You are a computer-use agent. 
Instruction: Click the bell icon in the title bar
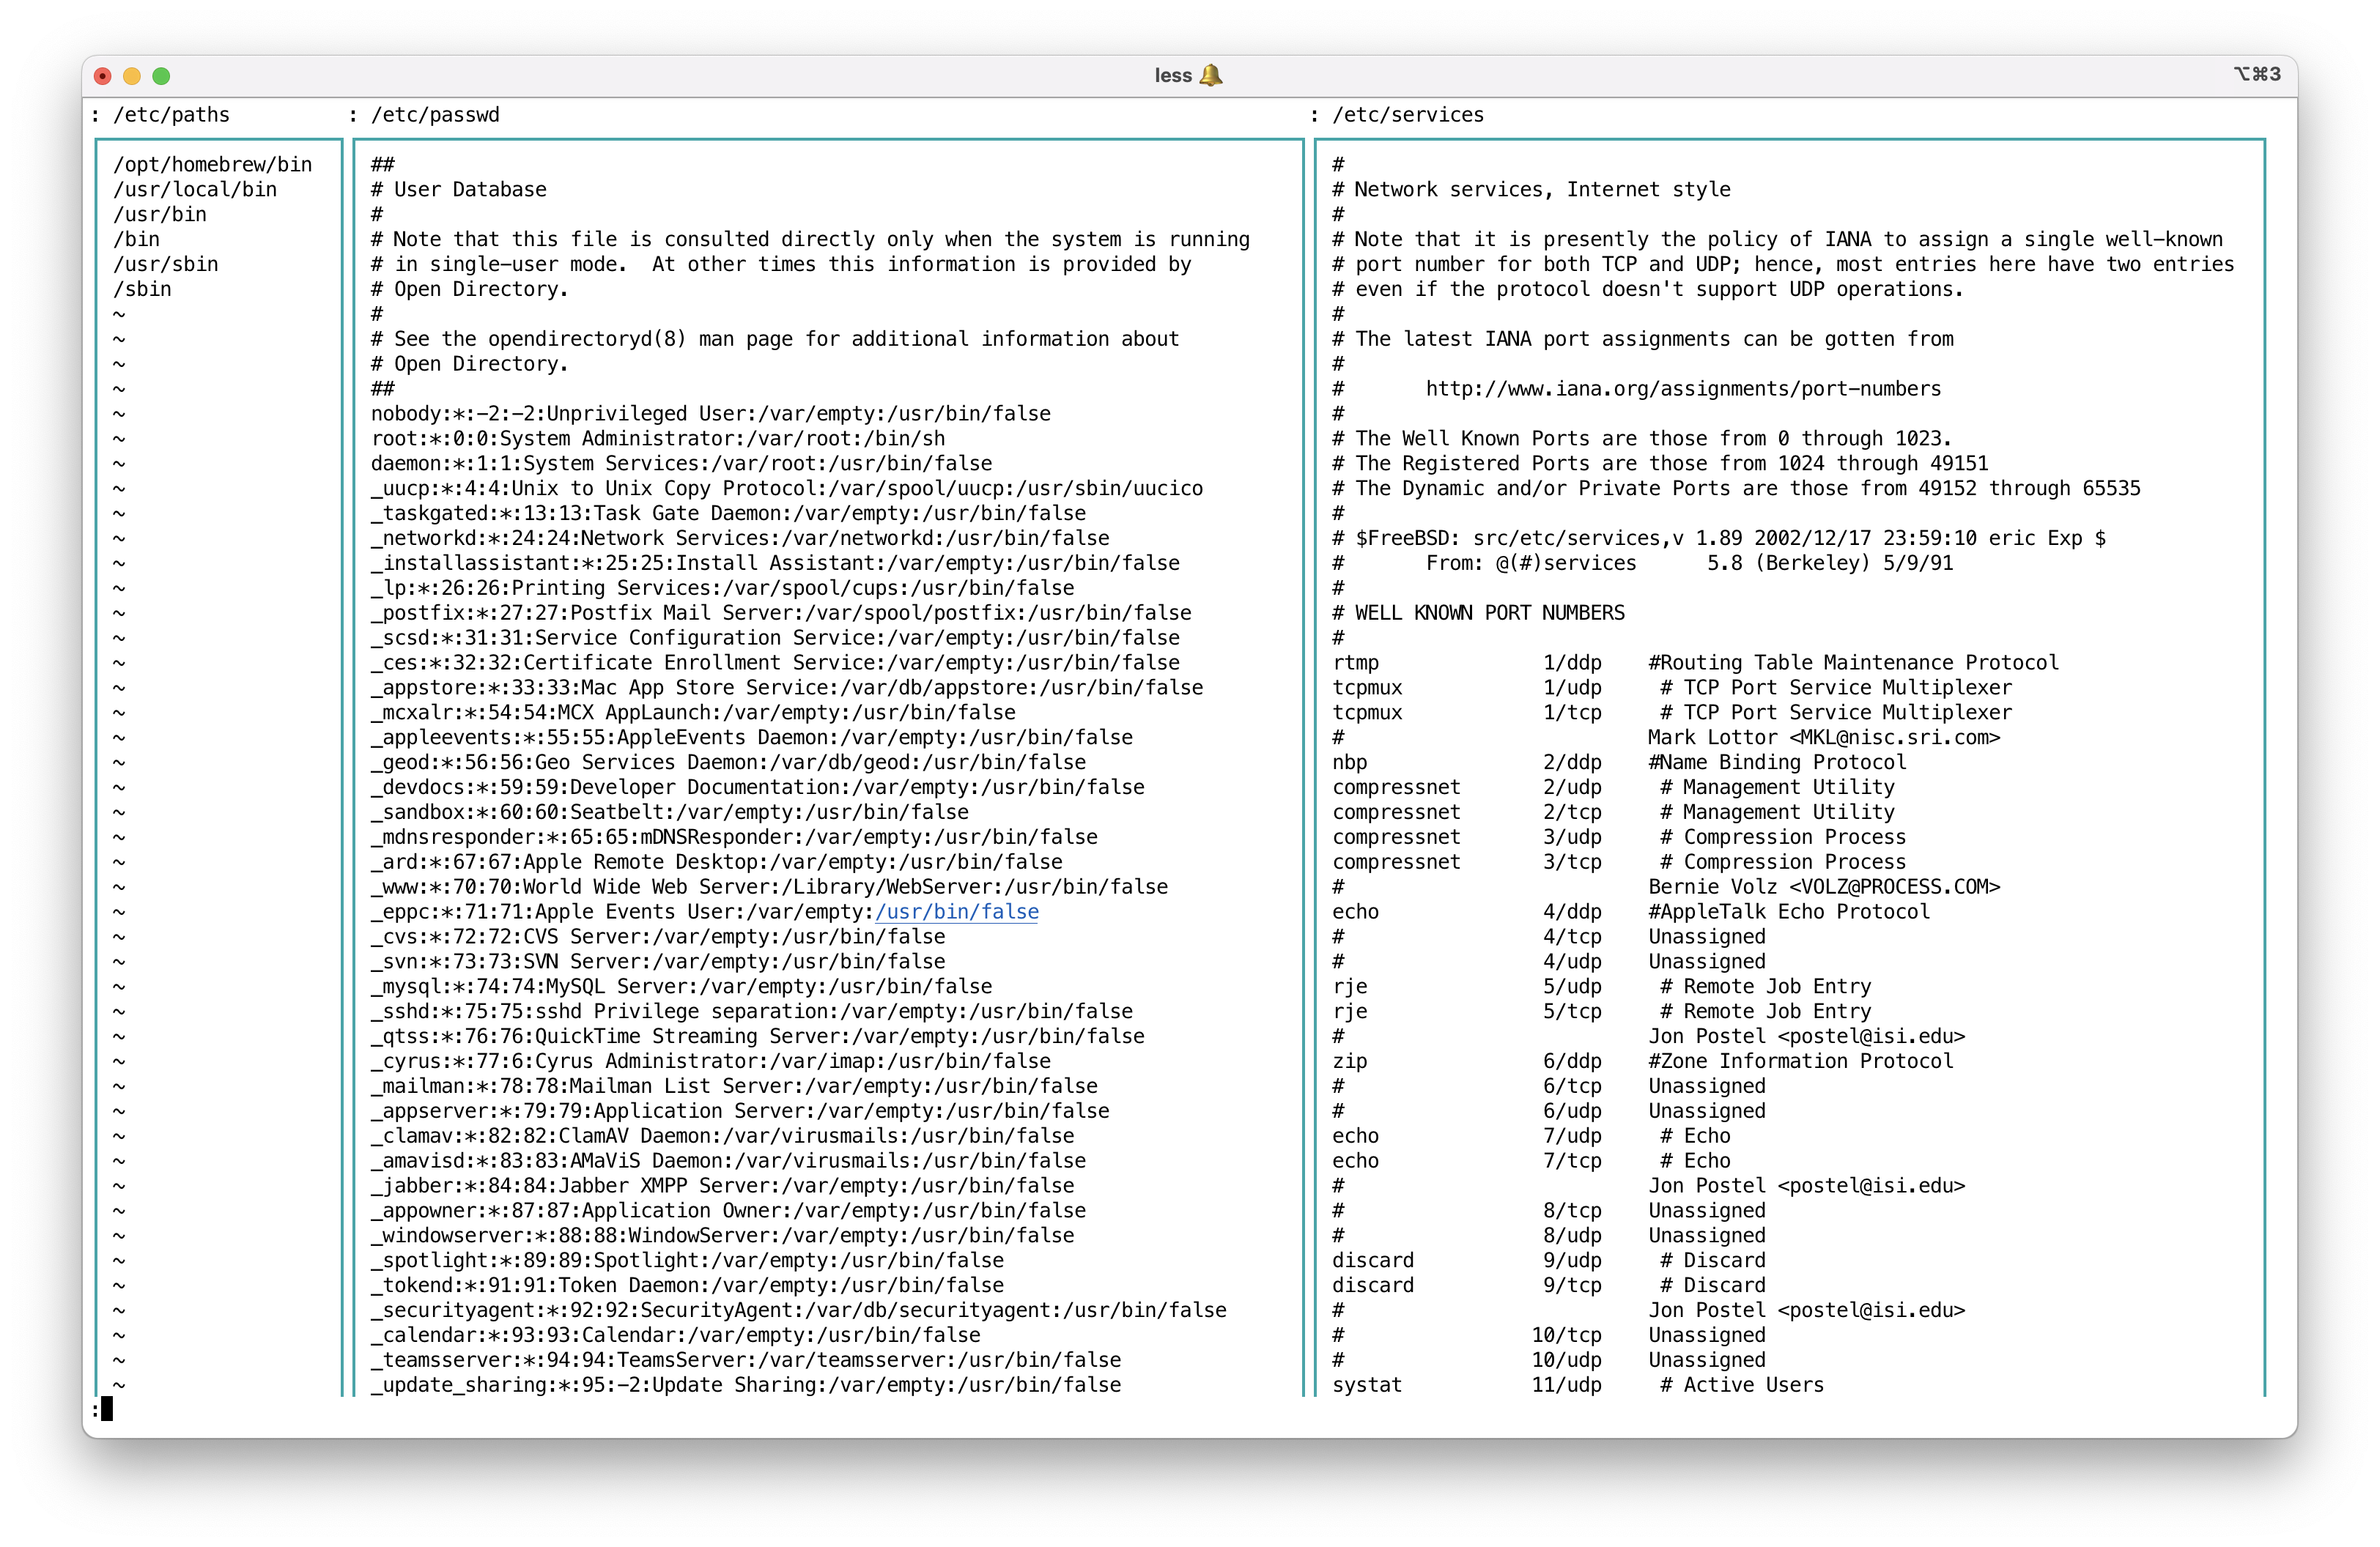pyautogui.click(x=1210, y=75)
